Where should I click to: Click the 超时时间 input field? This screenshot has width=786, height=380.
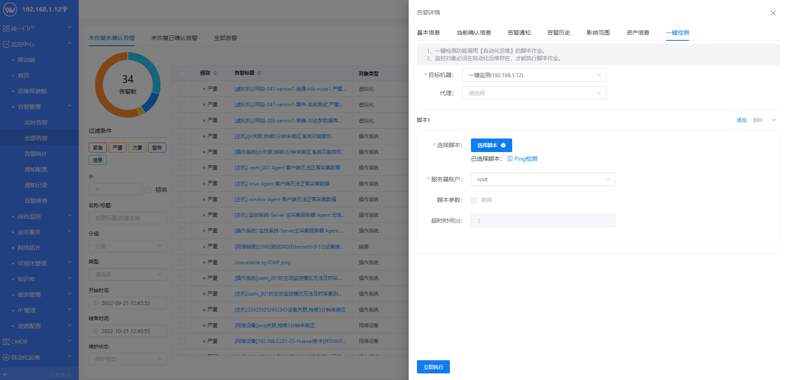coord(543,220)
